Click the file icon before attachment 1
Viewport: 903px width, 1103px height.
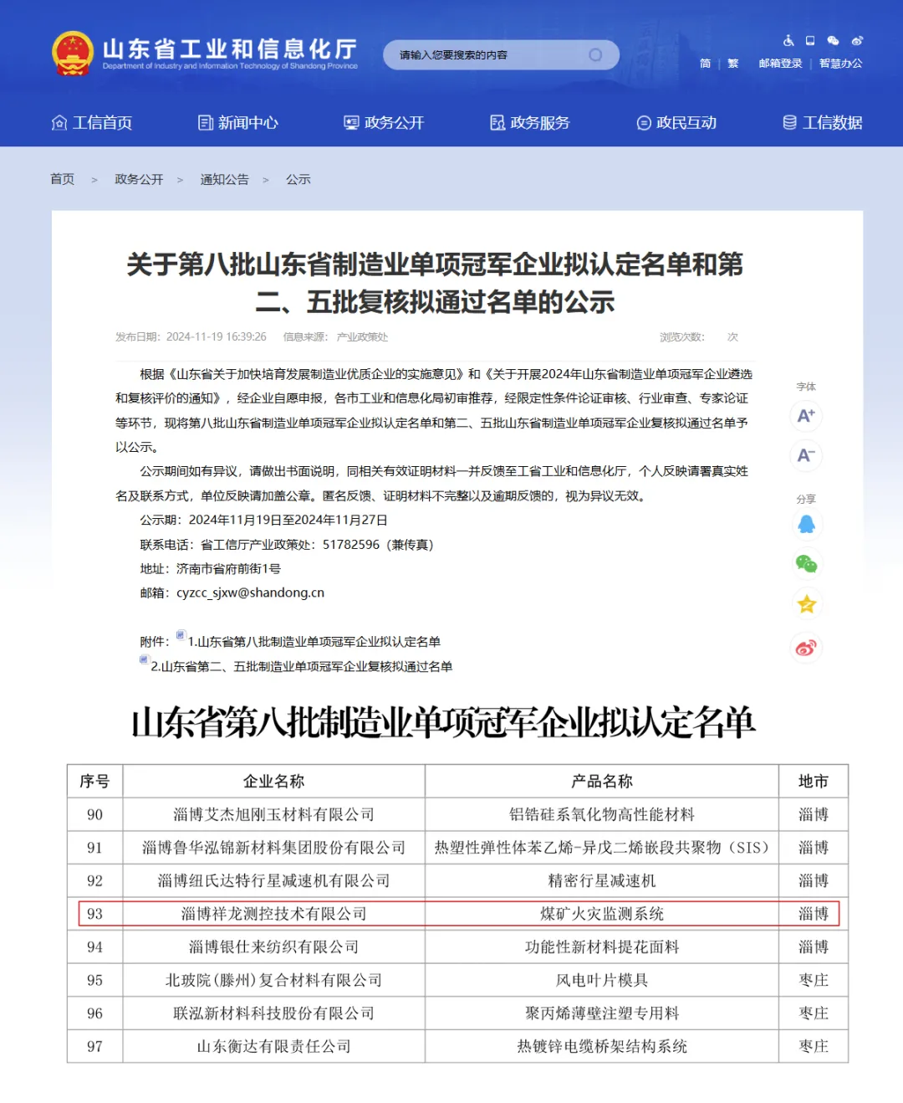[181, 635]
